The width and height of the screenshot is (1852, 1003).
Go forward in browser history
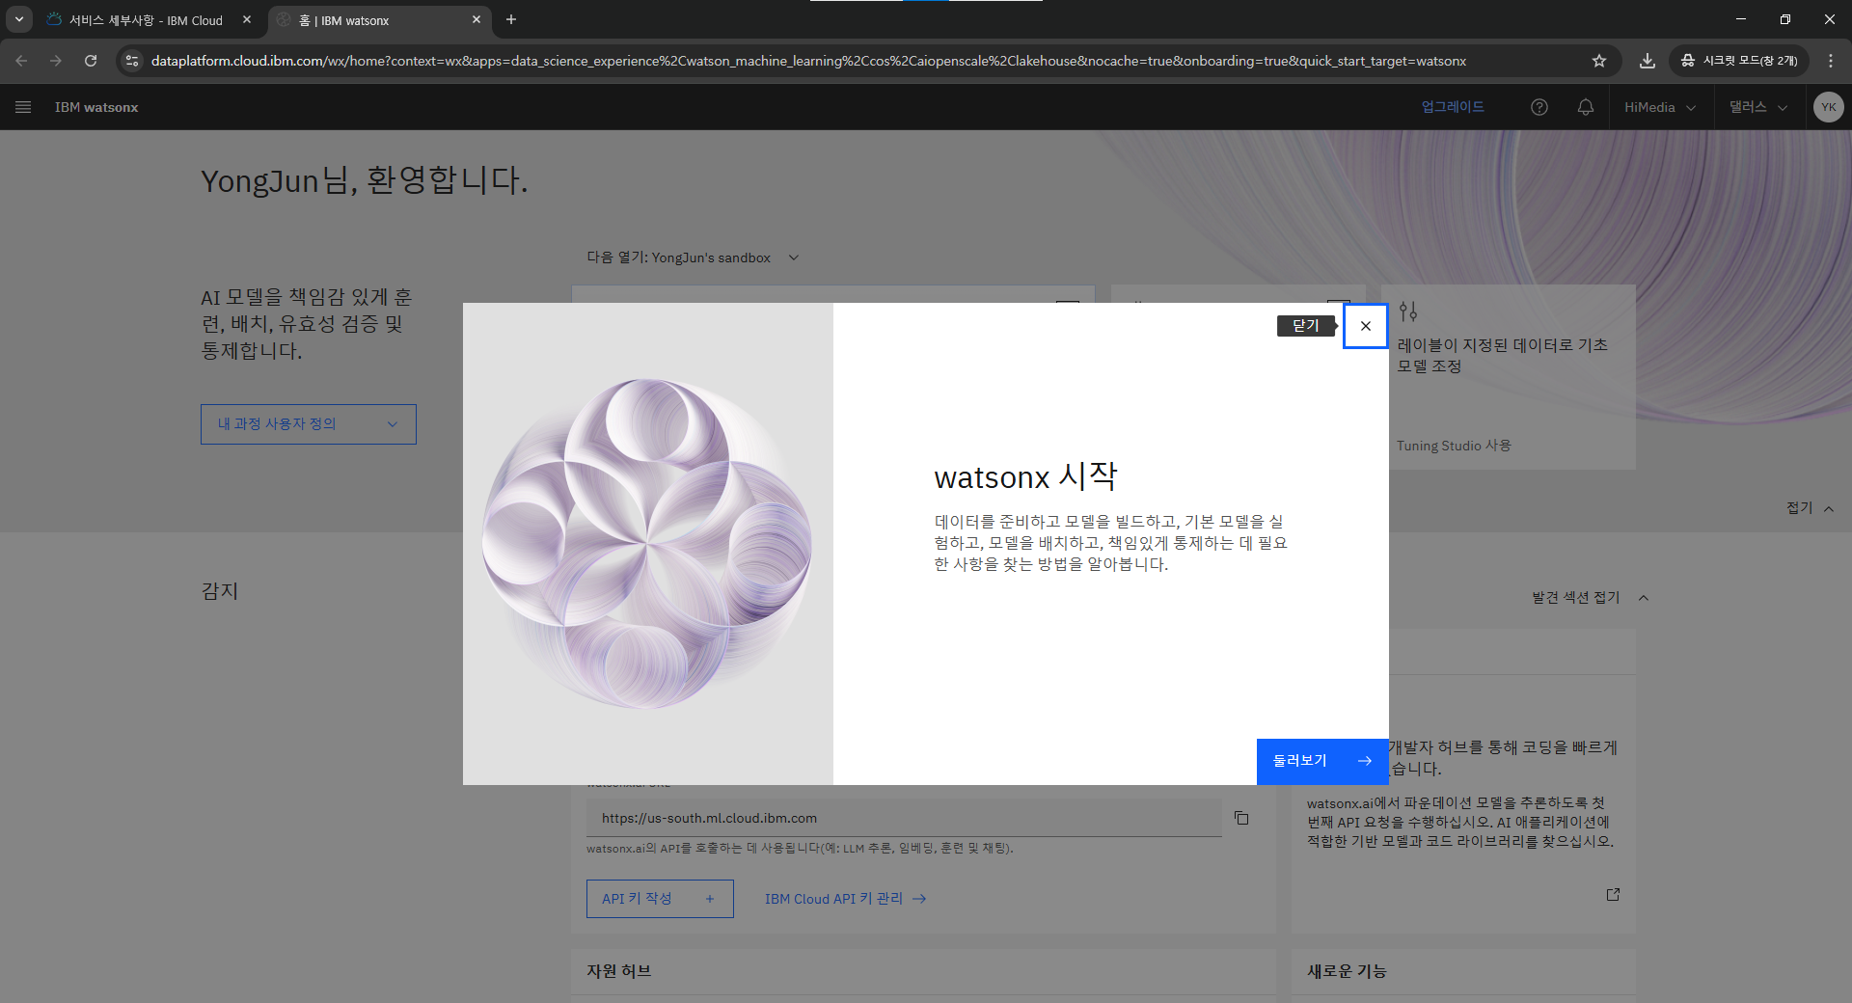[56, 61]
